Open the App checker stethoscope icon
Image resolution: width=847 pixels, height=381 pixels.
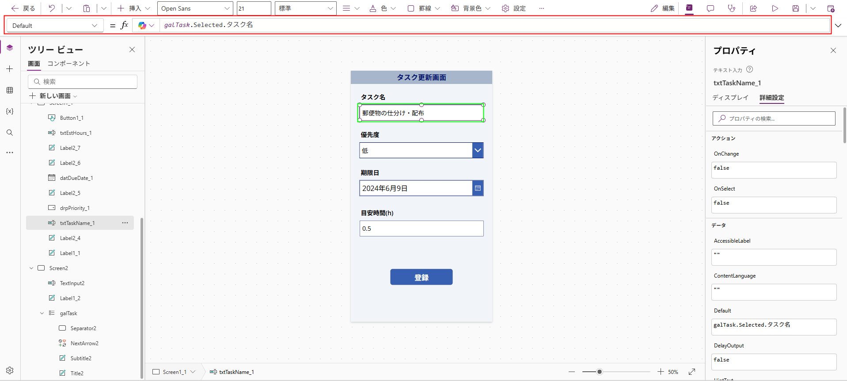click(732, 8)
